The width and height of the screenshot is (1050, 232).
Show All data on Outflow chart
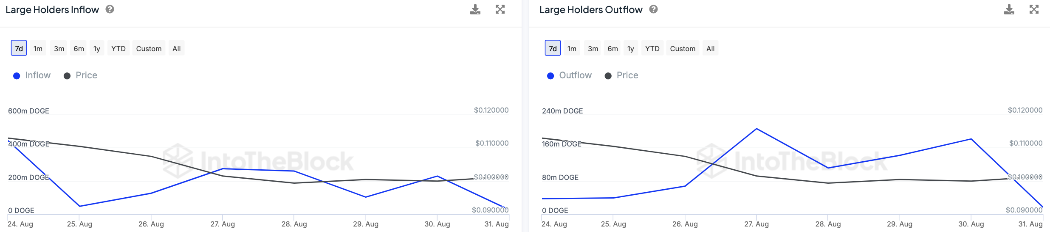click(710, 49)
